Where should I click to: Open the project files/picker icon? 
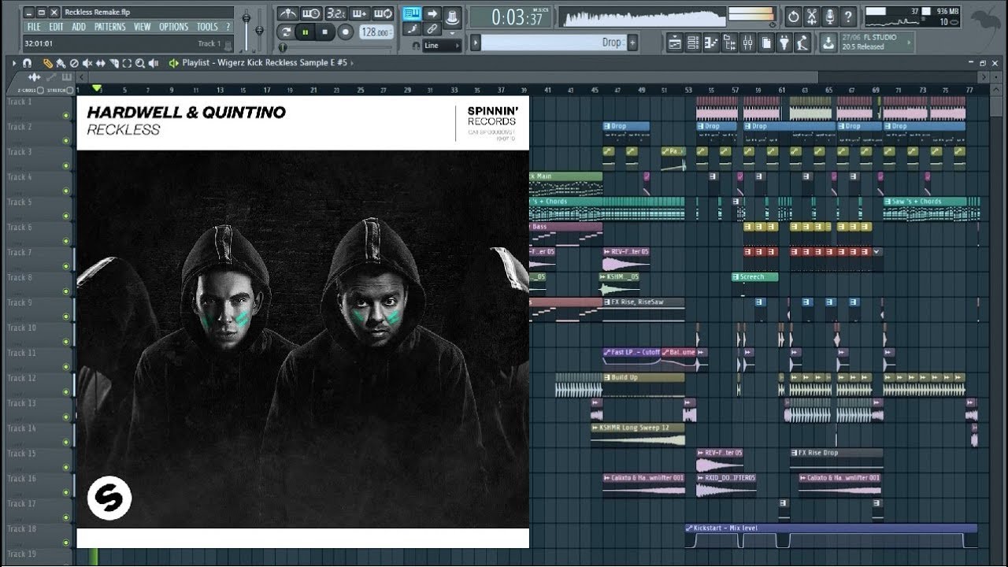click(765, 43)
